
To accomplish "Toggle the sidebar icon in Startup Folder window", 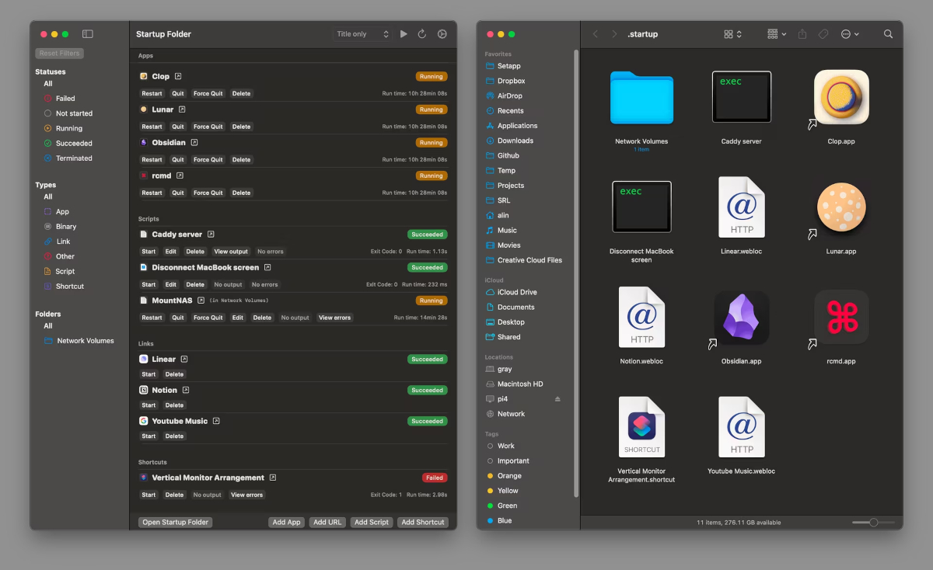I will [88, 34].
